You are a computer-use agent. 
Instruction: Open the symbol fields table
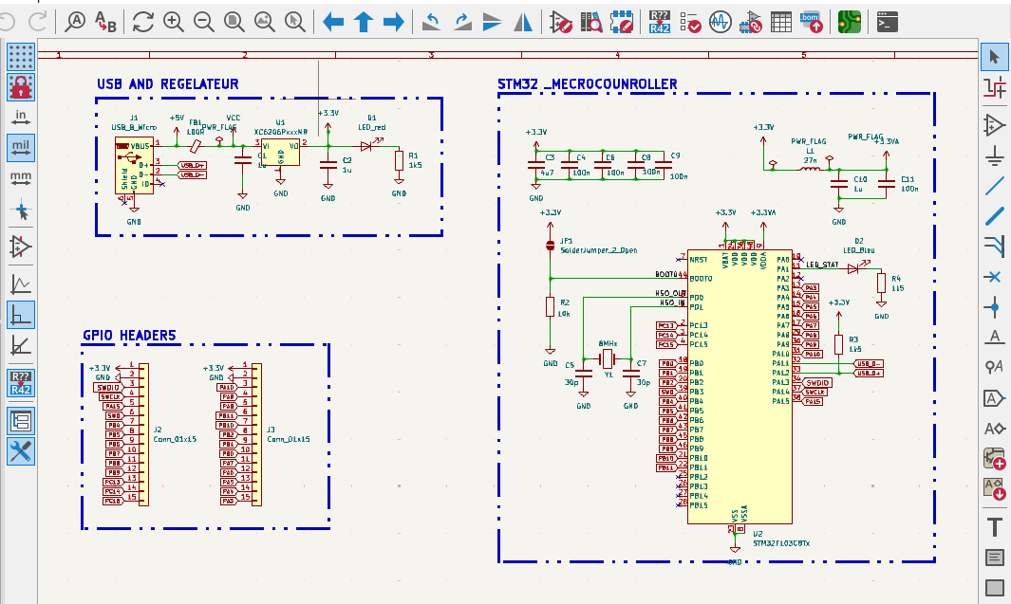click(x=781, y=21)
